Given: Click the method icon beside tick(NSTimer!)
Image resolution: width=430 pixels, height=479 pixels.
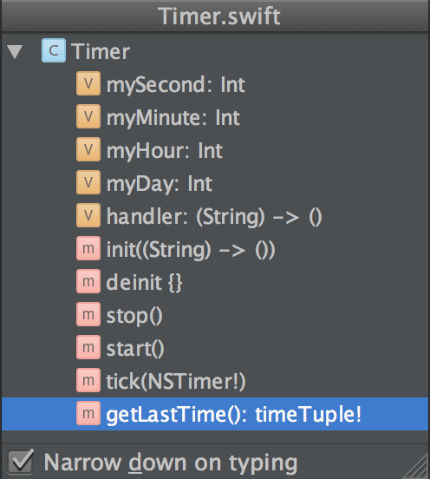Looking at the screenshot, I should [88, 380].
